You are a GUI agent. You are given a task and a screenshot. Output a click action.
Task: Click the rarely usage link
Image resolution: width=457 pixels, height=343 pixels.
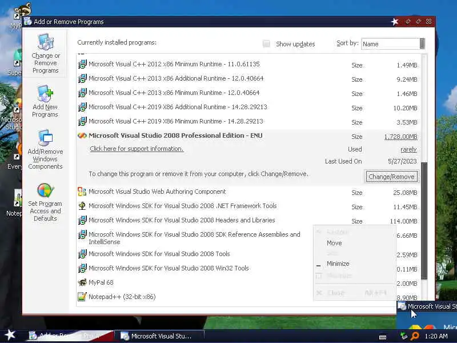[408, 149]
